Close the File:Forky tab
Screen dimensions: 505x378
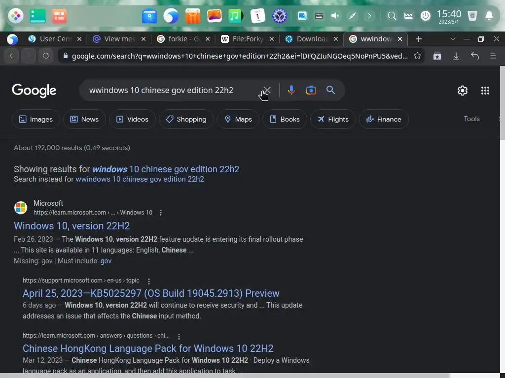click(272, 39)
